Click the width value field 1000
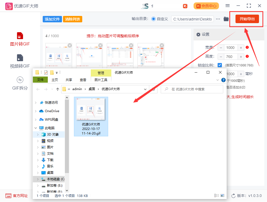The width and height of the screenshot is (267, 202). 231,48
